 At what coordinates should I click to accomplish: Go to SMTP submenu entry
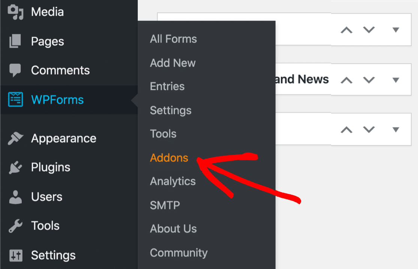tap(165, 205)
